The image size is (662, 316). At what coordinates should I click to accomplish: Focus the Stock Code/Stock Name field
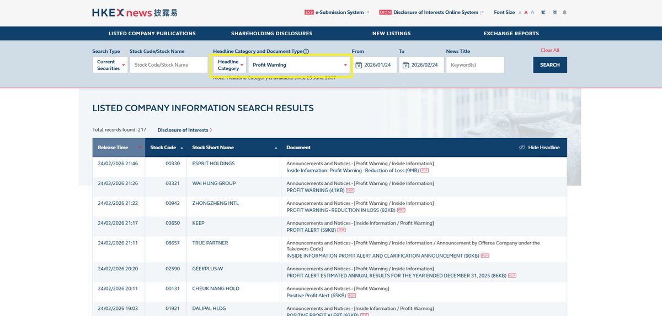[x=168, y=65]
